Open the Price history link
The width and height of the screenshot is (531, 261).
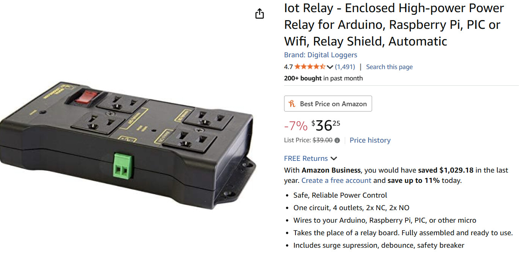(x=370, y=140)
